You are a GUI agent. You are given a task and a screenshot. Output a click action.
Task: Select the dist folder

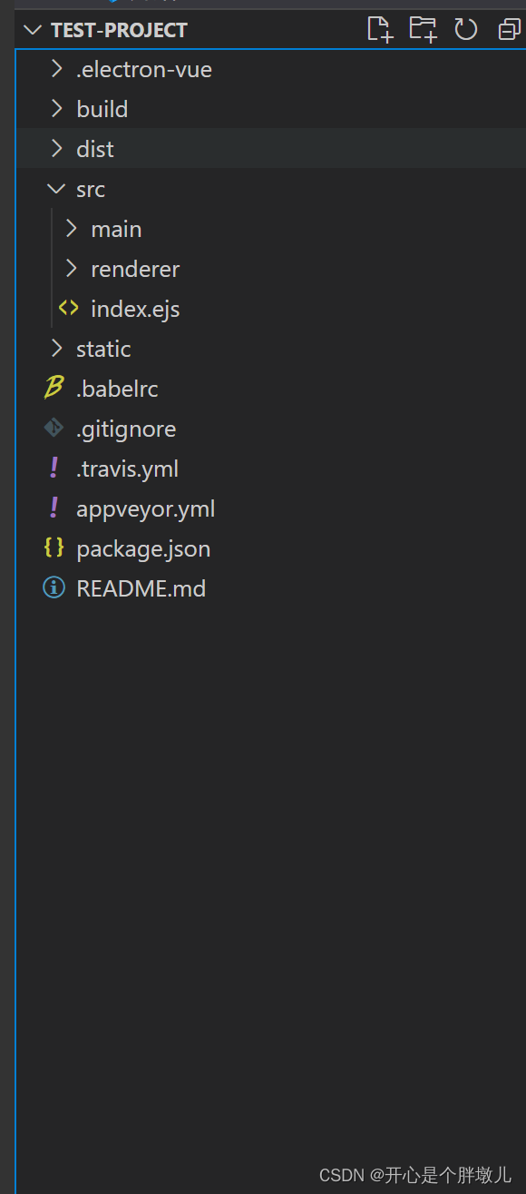coord(94,148)
